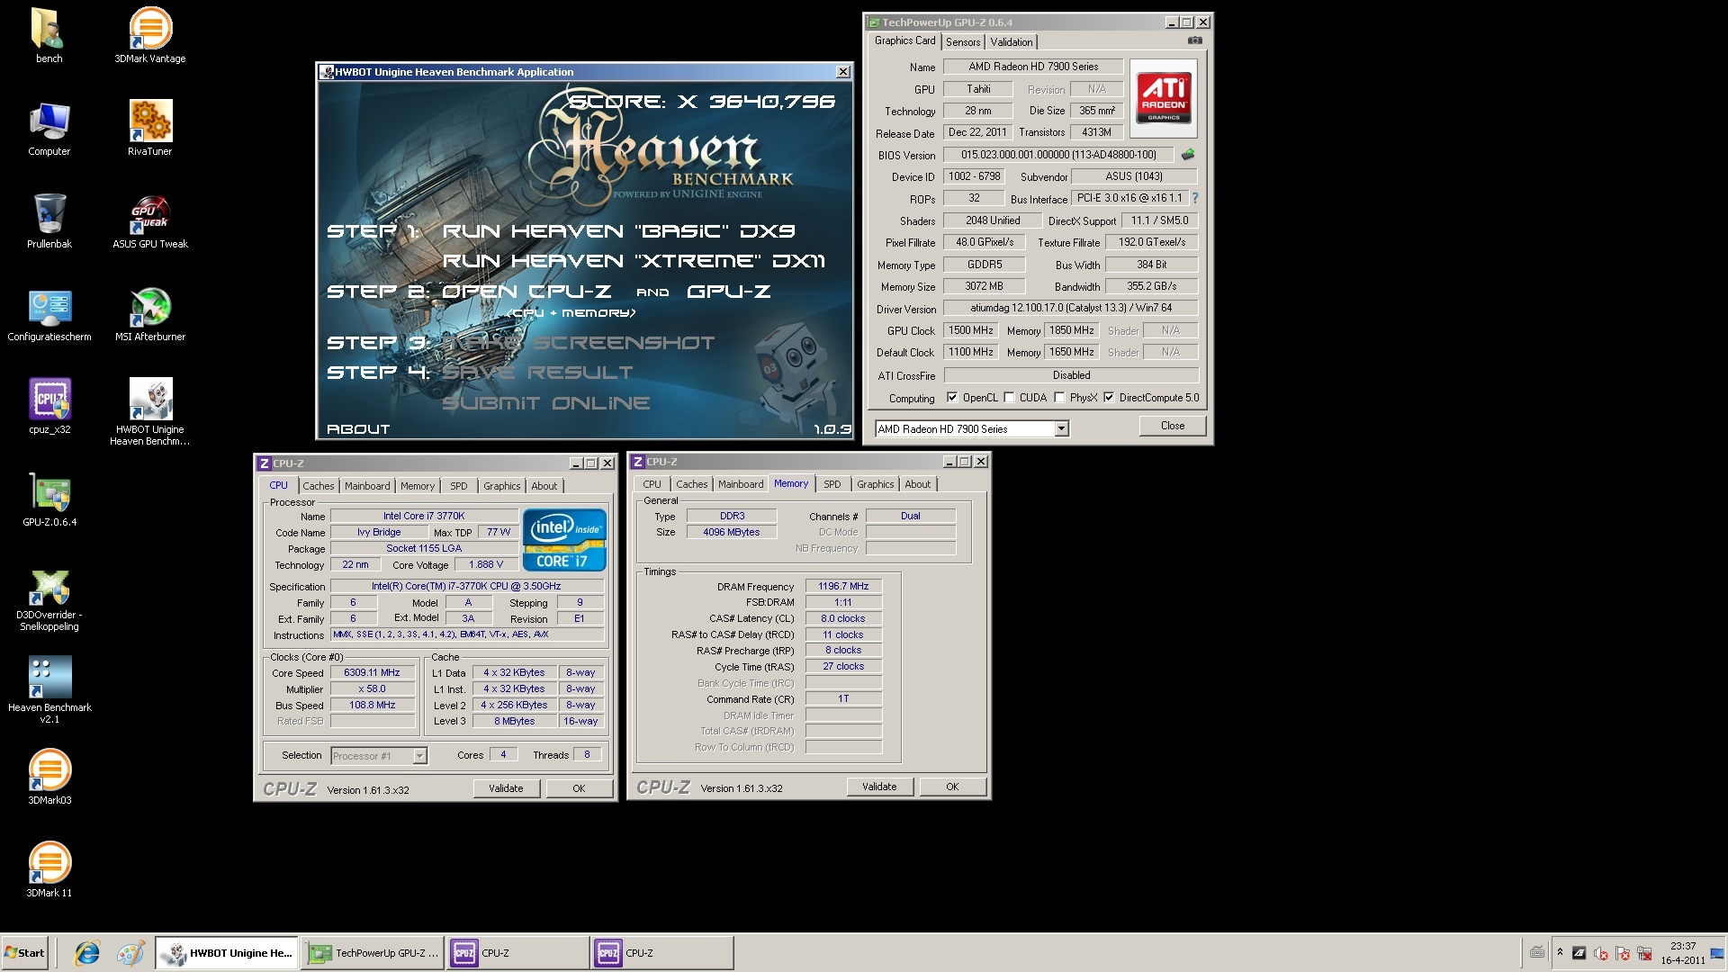Screen dimensions: 1728x972
Task: Open the Processor #1 selection dropdown
Action: coord(419,756)
